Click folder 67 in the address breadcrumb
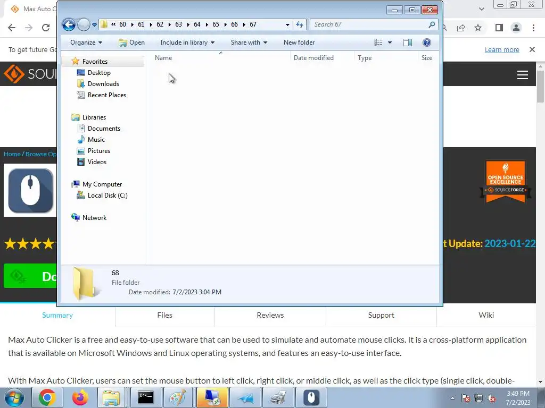Viewport: 545px width, 408px height. click(x=253, y=24)
